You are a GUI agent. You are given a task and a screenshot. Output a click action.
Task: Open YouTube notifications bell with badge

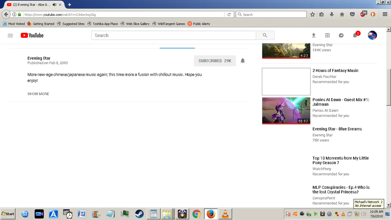coord(356,35)
